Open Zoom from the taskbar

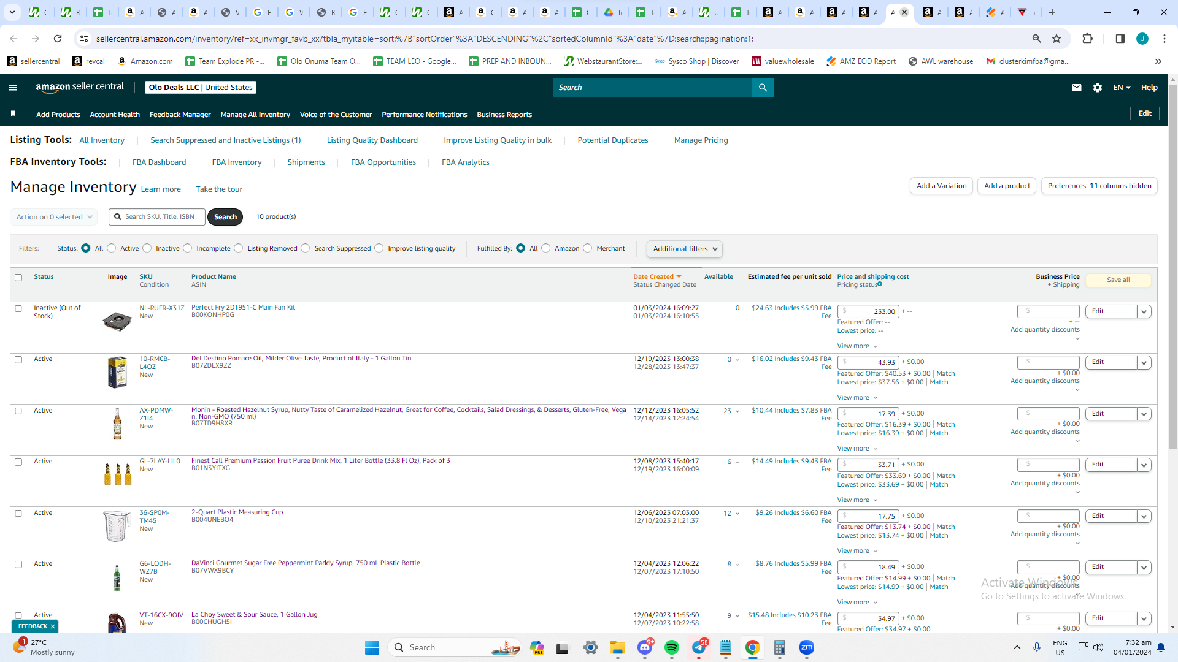[x=806, y=647]
